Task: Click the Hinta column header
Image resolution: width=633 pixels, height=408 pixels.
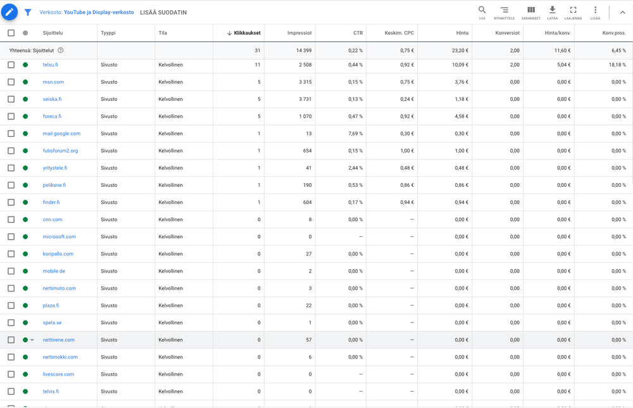Action: pyautogui.click(x=462, y=33)
